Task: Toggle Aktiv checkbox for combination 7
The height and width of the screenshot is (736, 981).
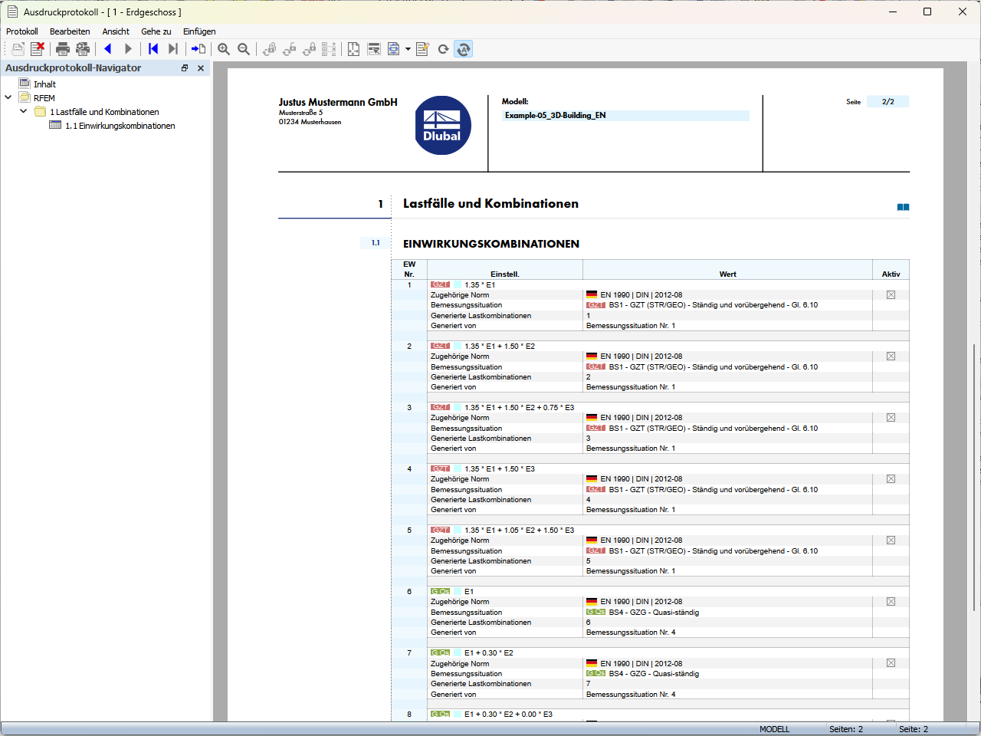Action: point(891,663)
